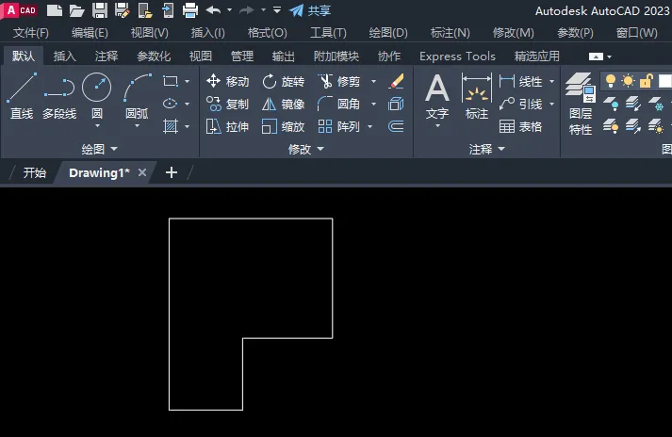Expand the Modify (修改) panel
This screenshot has height=437, width=672.
[306, 149]
